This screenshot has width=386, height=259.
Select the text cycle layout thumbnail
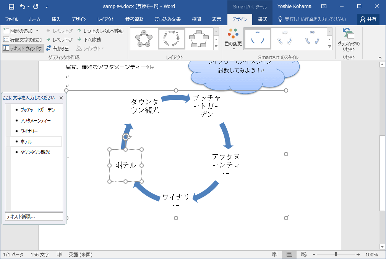(172, 39)
